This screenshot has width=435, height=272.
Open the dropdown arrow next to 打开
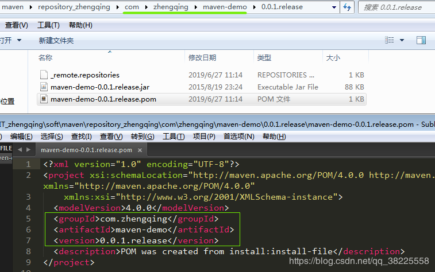[19, 40]
